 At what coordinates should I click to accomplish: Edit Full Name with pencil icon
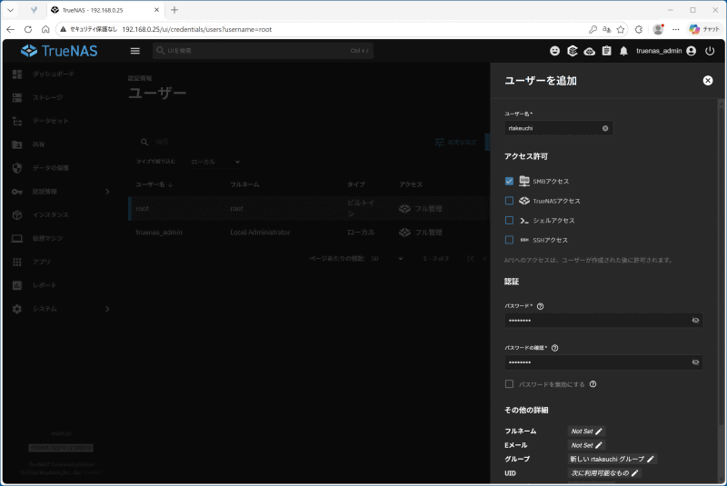click(599, 431)
